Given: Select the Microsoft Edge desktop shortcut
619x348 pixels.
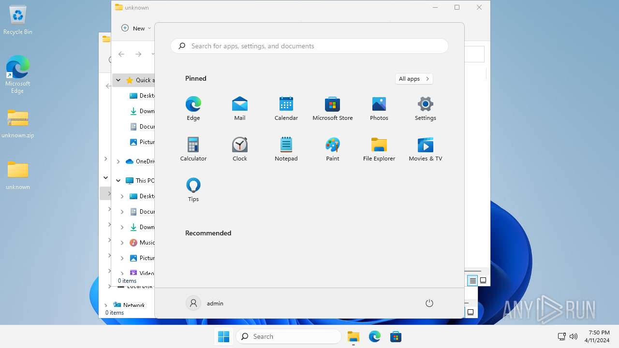Looking at the screenshot, I should 18,74.
